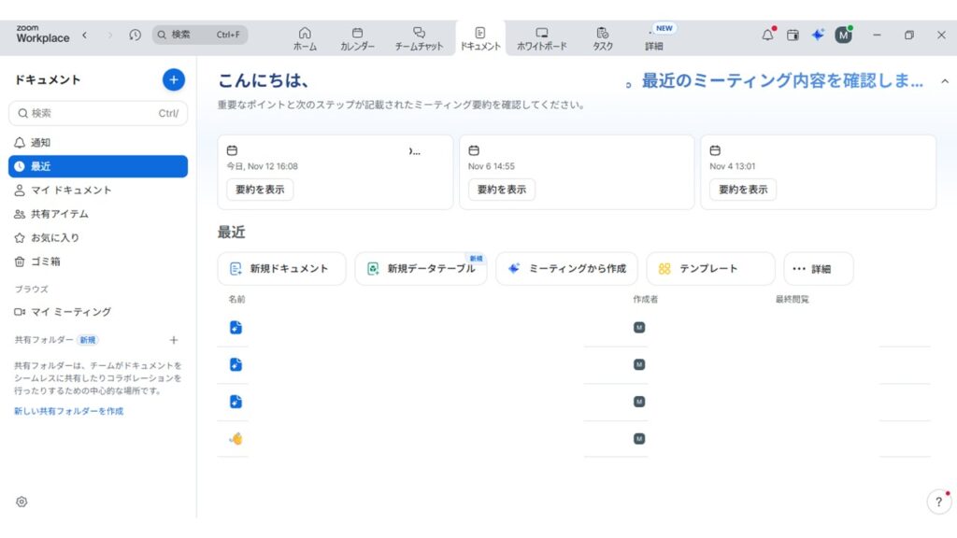
Task: Click the history clock icon
Action: 136,35
